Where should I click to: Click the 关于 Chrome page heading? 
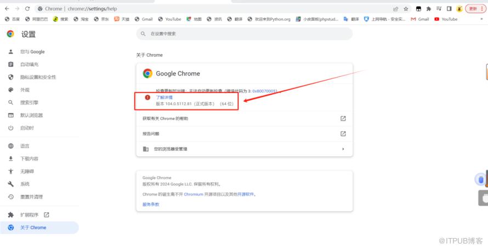point(149,55)
